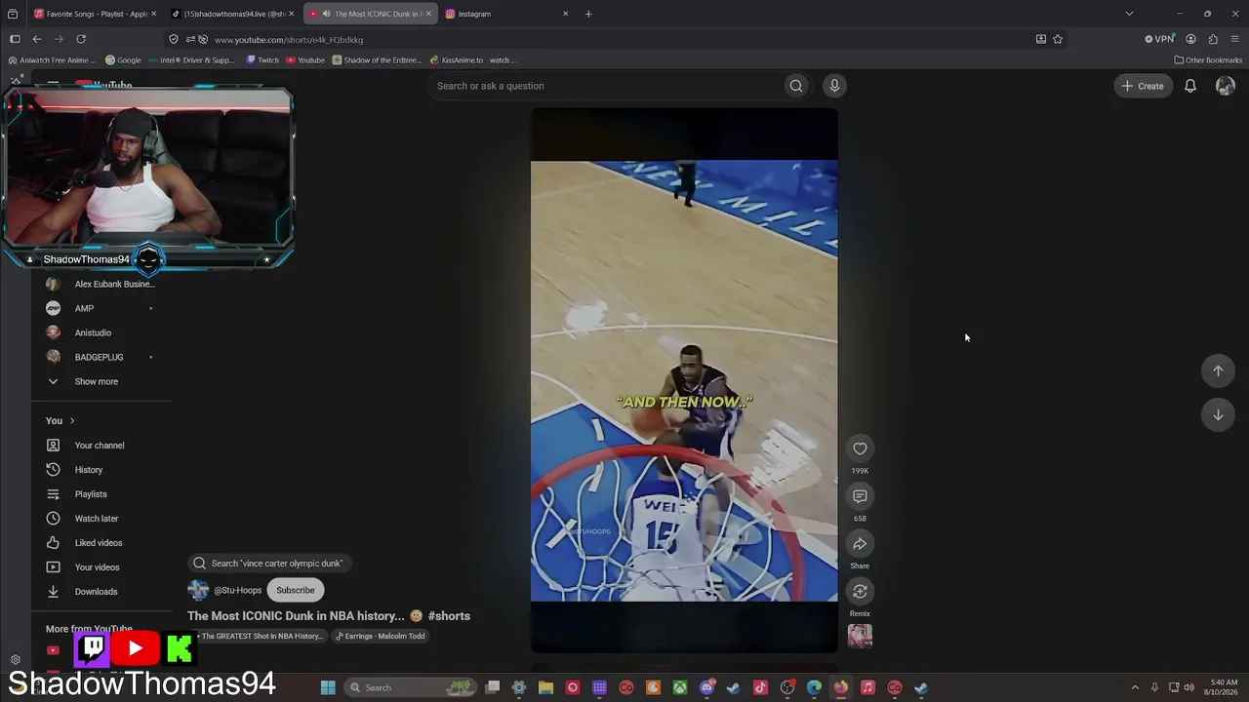Remix this Short
This screenshot has width=1249, height=702.
[860, 591]
